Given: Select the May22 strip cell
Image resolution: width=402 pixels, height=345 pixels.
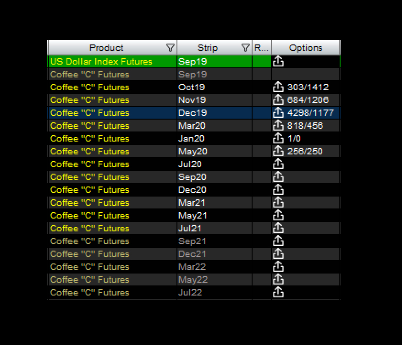Looking at the screenshot, I should (x=215, y=279).
